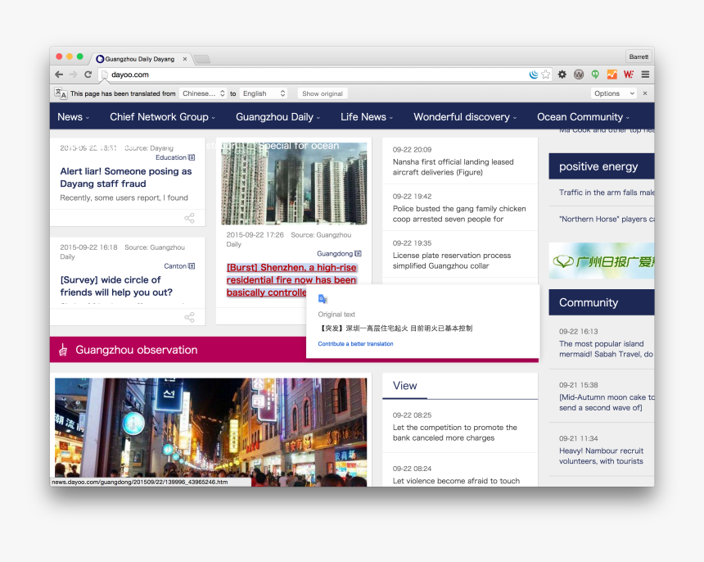Image resolution: width=704 pixels, height=562 pixels.
Task: Share the Survey article via its share icon
Action: (189, 317)
